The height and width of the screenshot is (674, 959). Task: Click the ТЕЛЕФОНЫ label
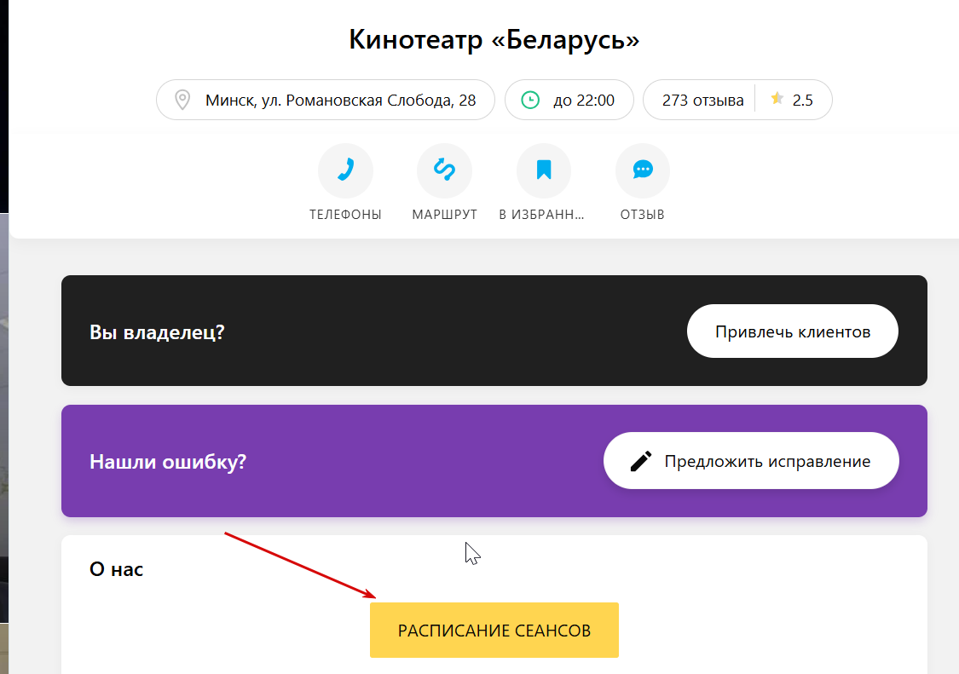345,215
